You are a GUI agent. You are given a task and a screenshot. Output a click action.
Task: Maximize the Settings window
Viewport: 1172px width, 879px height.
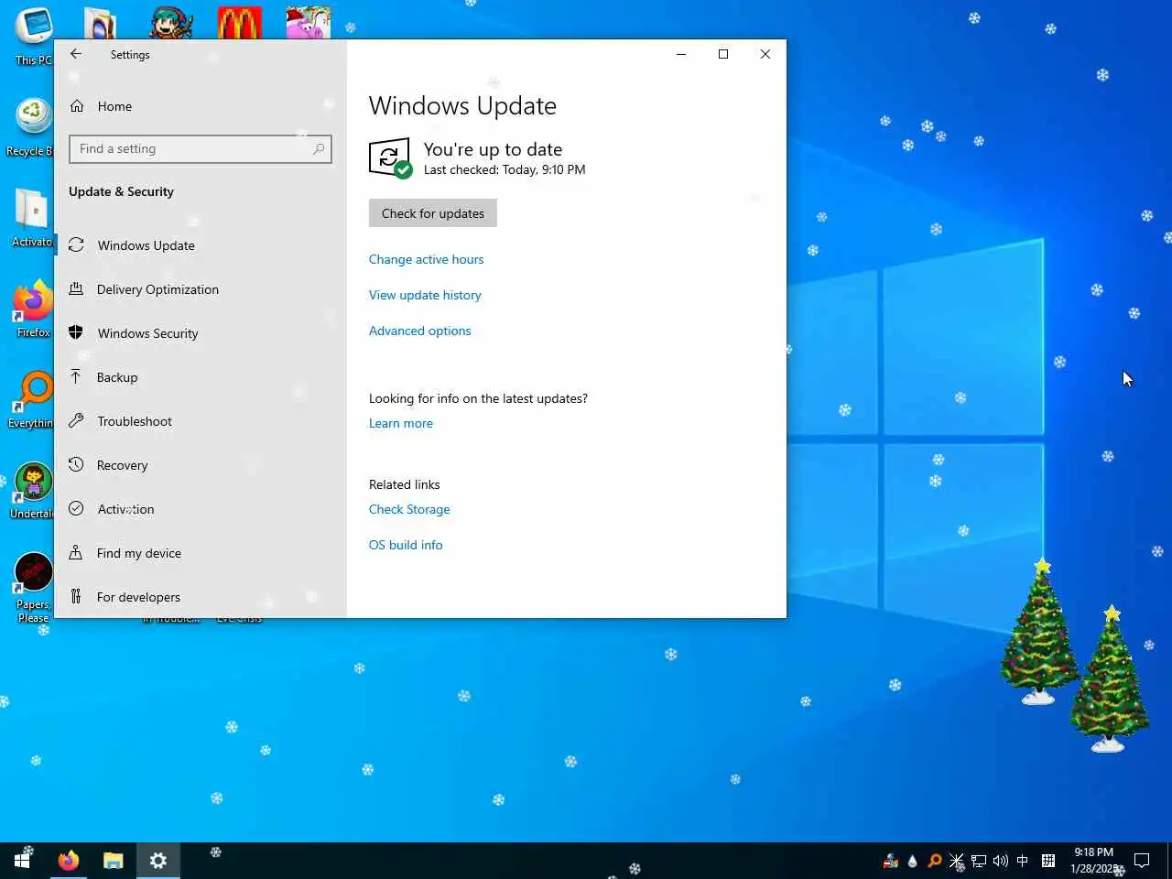(x=723, y=54)
